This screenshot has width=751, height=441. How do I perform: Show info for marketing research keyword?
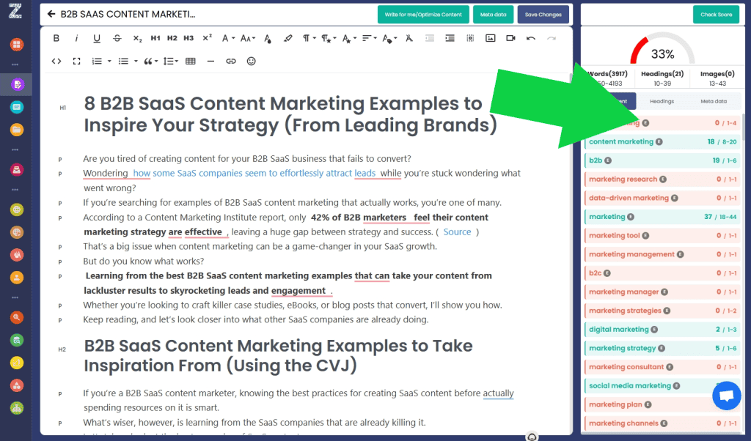tap(663, 179)
